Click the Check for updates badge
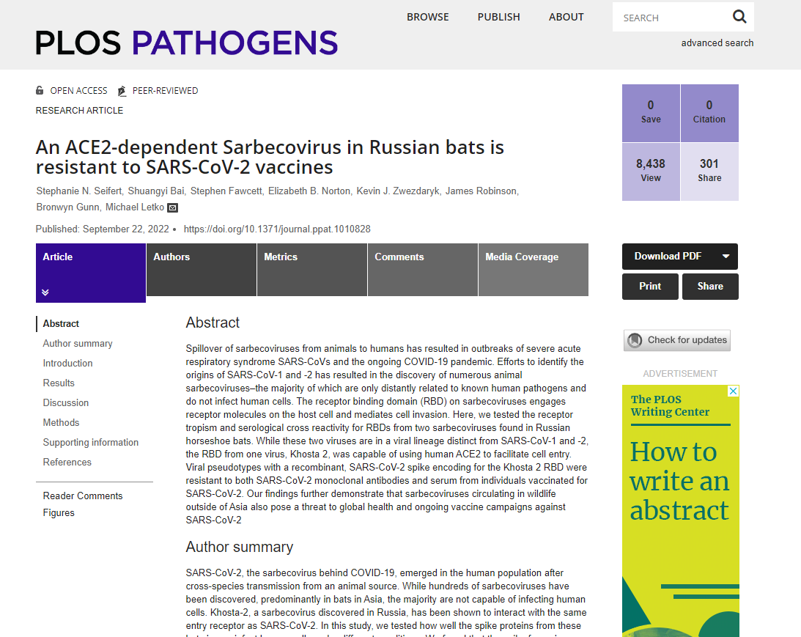The width and height of the screenshot is (801, 637). [x=677, y=340]
